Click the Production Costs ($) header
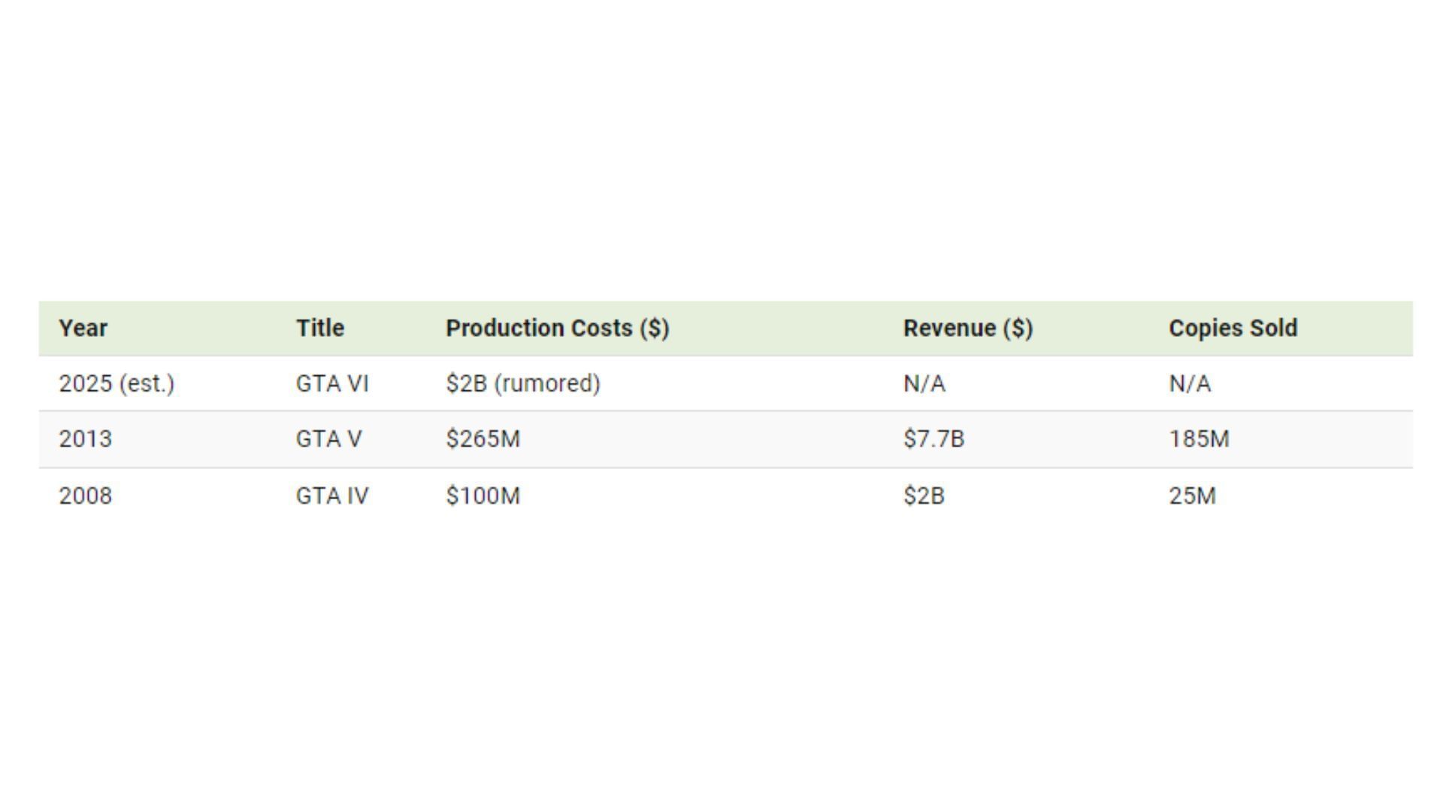 tap(557, 329)
